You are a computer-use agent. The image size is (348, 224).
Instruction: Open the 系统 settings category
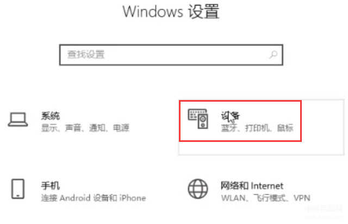coord(51,116)
